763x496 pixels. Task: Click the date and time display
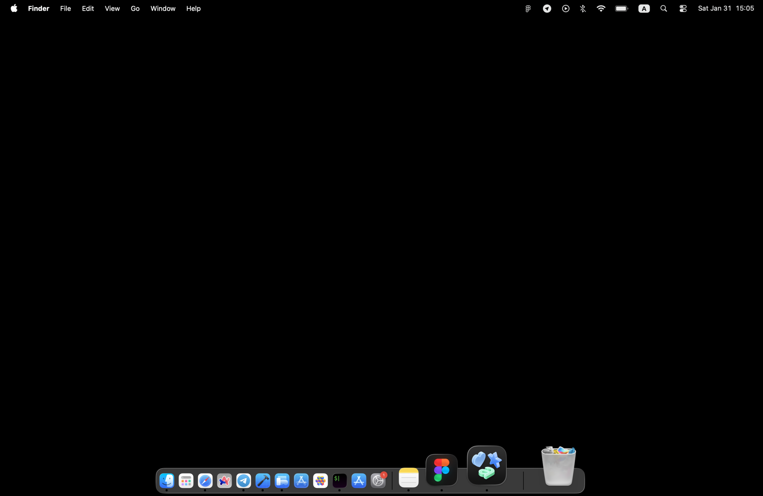[726, 8]
